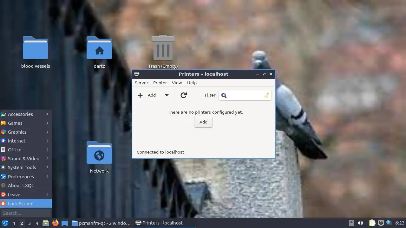Click the start menu Search field
This screenshot has width=406, height=228.
(26, 213)
